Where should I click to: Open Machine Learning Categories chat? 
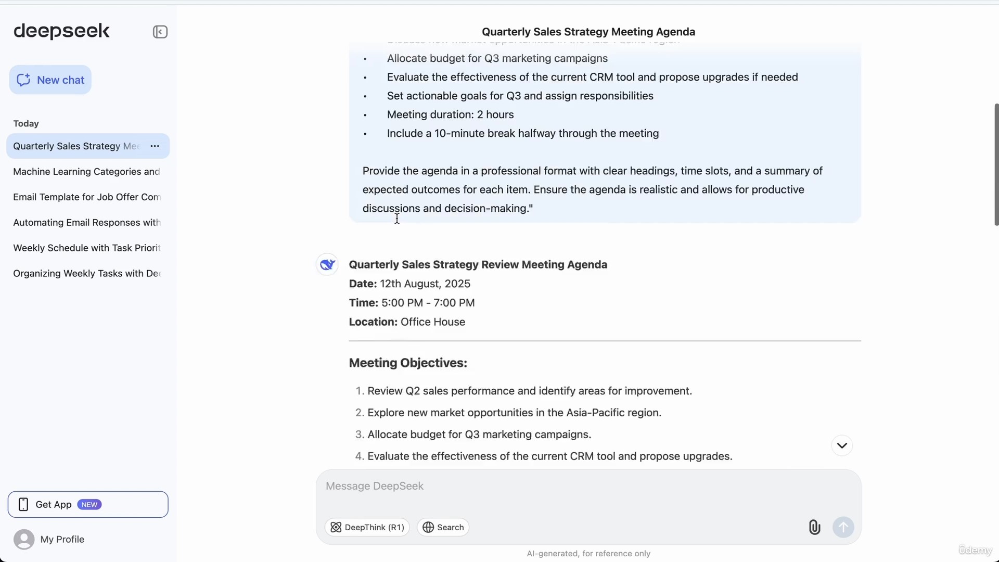point(87,172)
